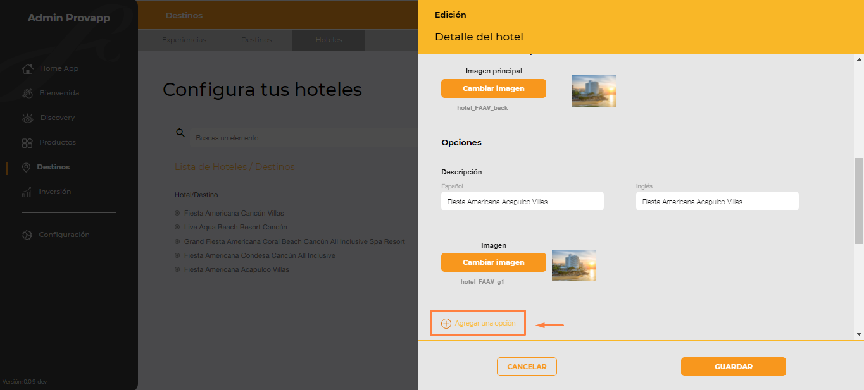Select the Hoteles tab

pos(329,40)
